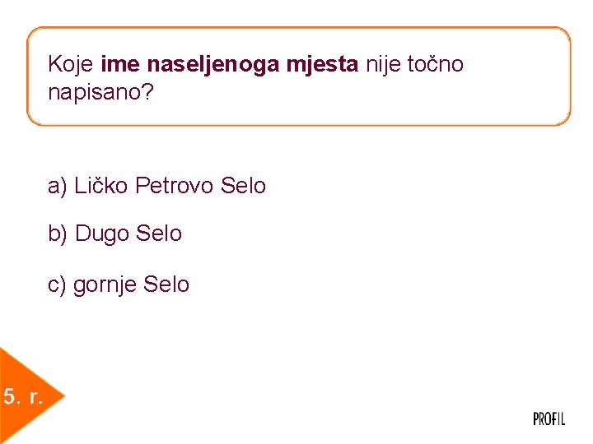Screen dimensions: 593x444
Task: Click "Selo" in the gornje Selo answer
Action: 166,284
